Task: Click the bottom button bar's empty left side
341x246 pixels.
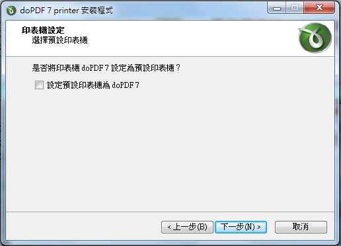Action: [x=83, y=227]
